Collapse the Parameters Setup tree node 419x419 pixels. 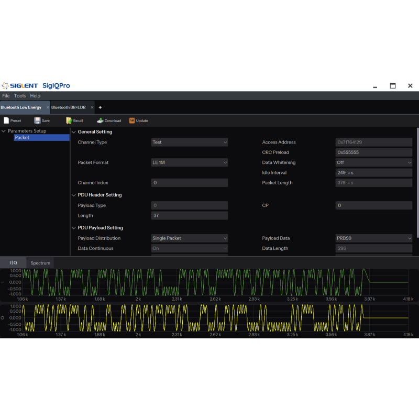click(4, 131)
